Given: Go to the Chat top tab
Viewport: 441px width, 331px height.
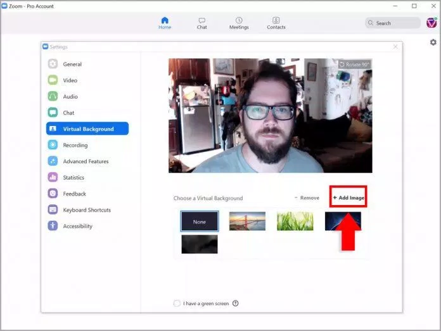Looking at the screenshot, I should [x=201, y=23].
